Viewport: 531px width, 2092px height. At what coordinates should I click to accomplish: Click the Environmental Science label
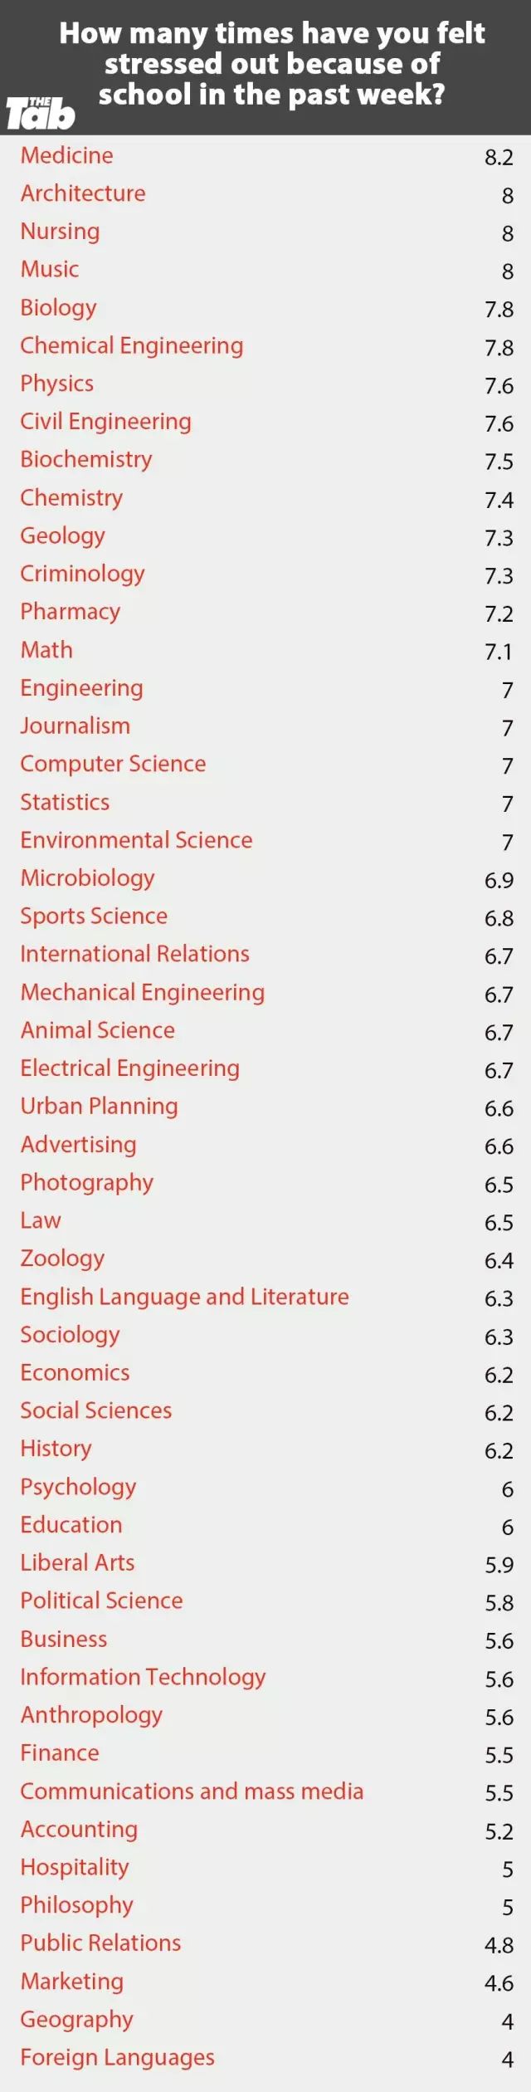click(x=136, y=840)
